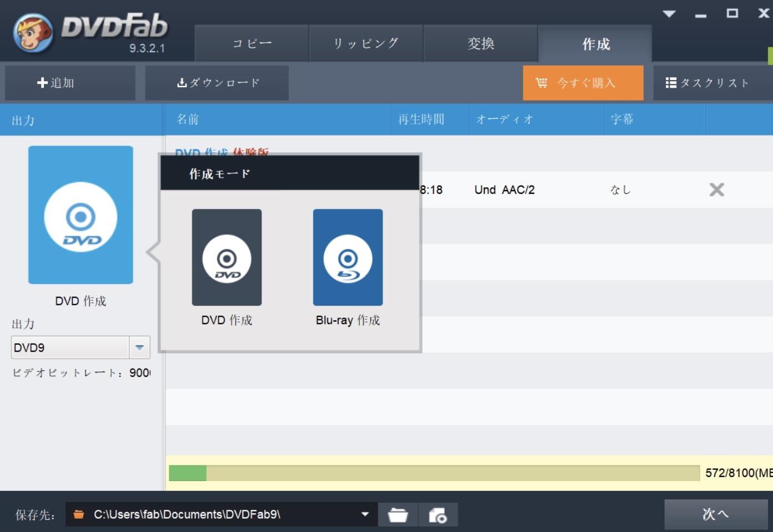This screenshot has width=773, height=532.
Task: Switch to the リッピング tab
Action: tap(366, 43)
